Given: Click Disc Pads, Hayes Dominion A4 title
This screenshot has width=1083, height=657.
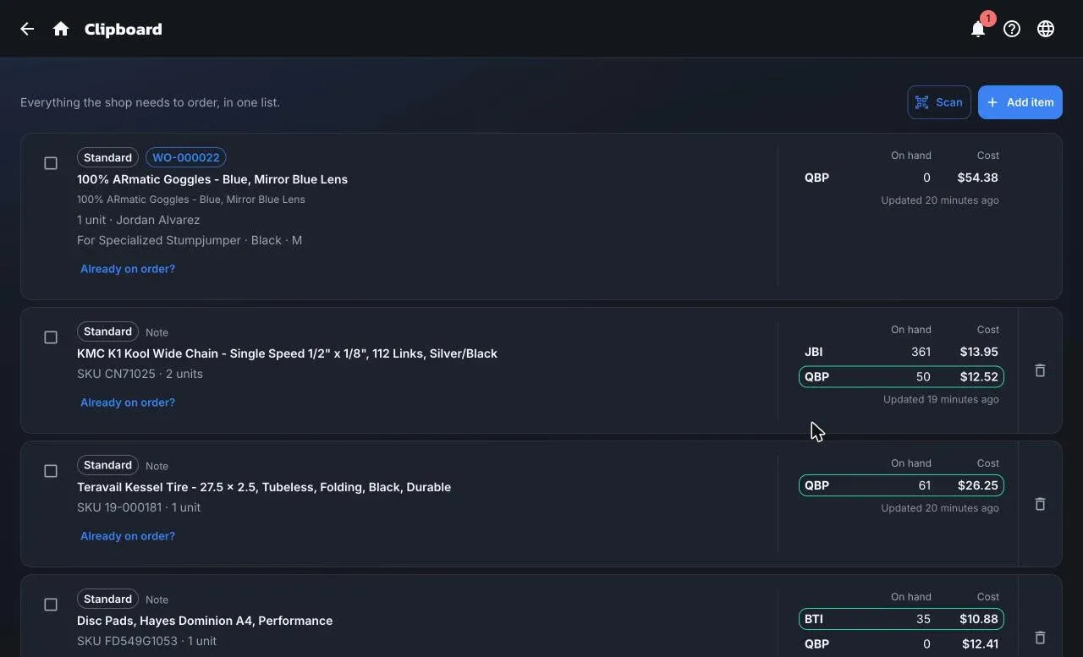Looking at the screenshot, I should (205, 621).
